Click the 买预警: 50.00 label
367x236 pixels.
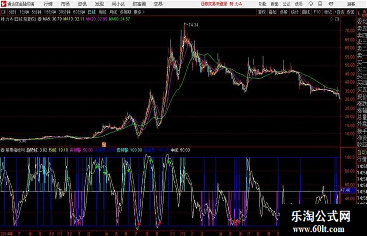click(81, 150)
